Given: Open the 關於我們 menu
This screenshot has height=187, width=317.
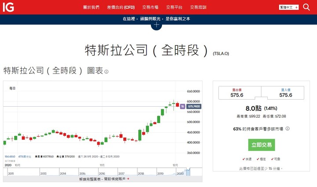Looking at the screenshot, I should [91, 7].
